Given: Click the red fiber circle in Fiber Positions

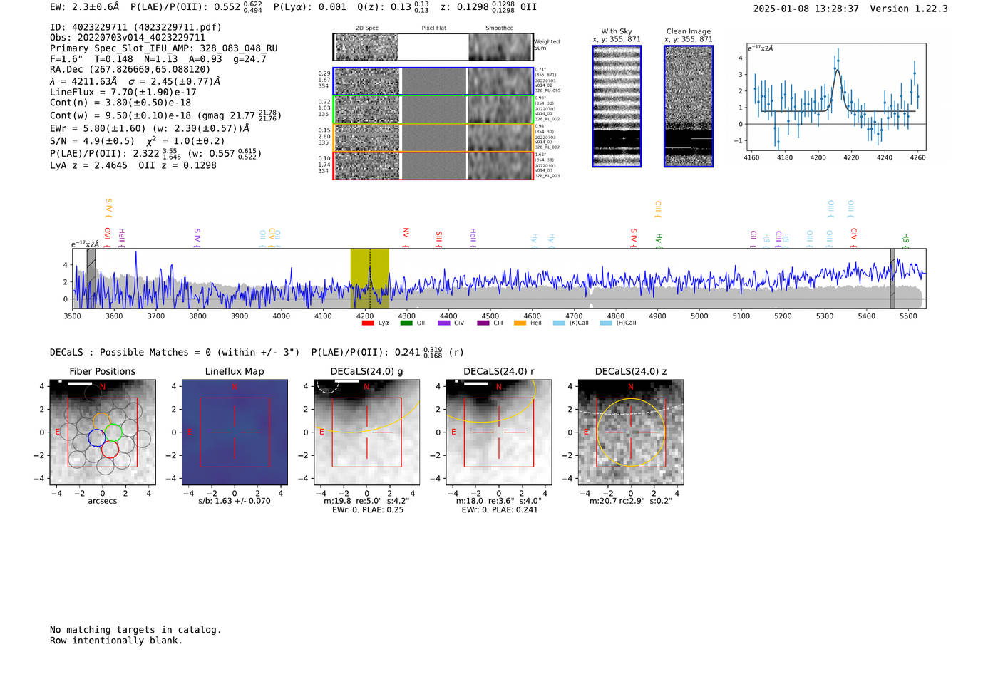Looking at the screenshot, I should pos(110,450).
